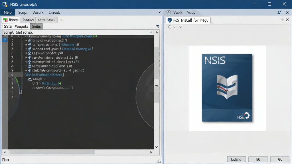The image size is (292, 164).
Task: Collapse the V chevron before 'Ta' line
Action: point(34,83)
